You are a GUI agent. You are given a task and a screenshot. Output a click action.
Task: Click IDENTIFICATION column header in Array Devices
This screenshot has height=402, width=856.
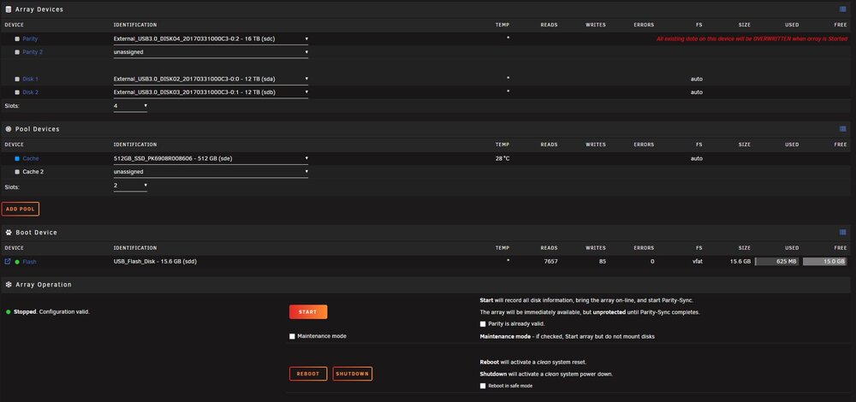pos(135,25)
